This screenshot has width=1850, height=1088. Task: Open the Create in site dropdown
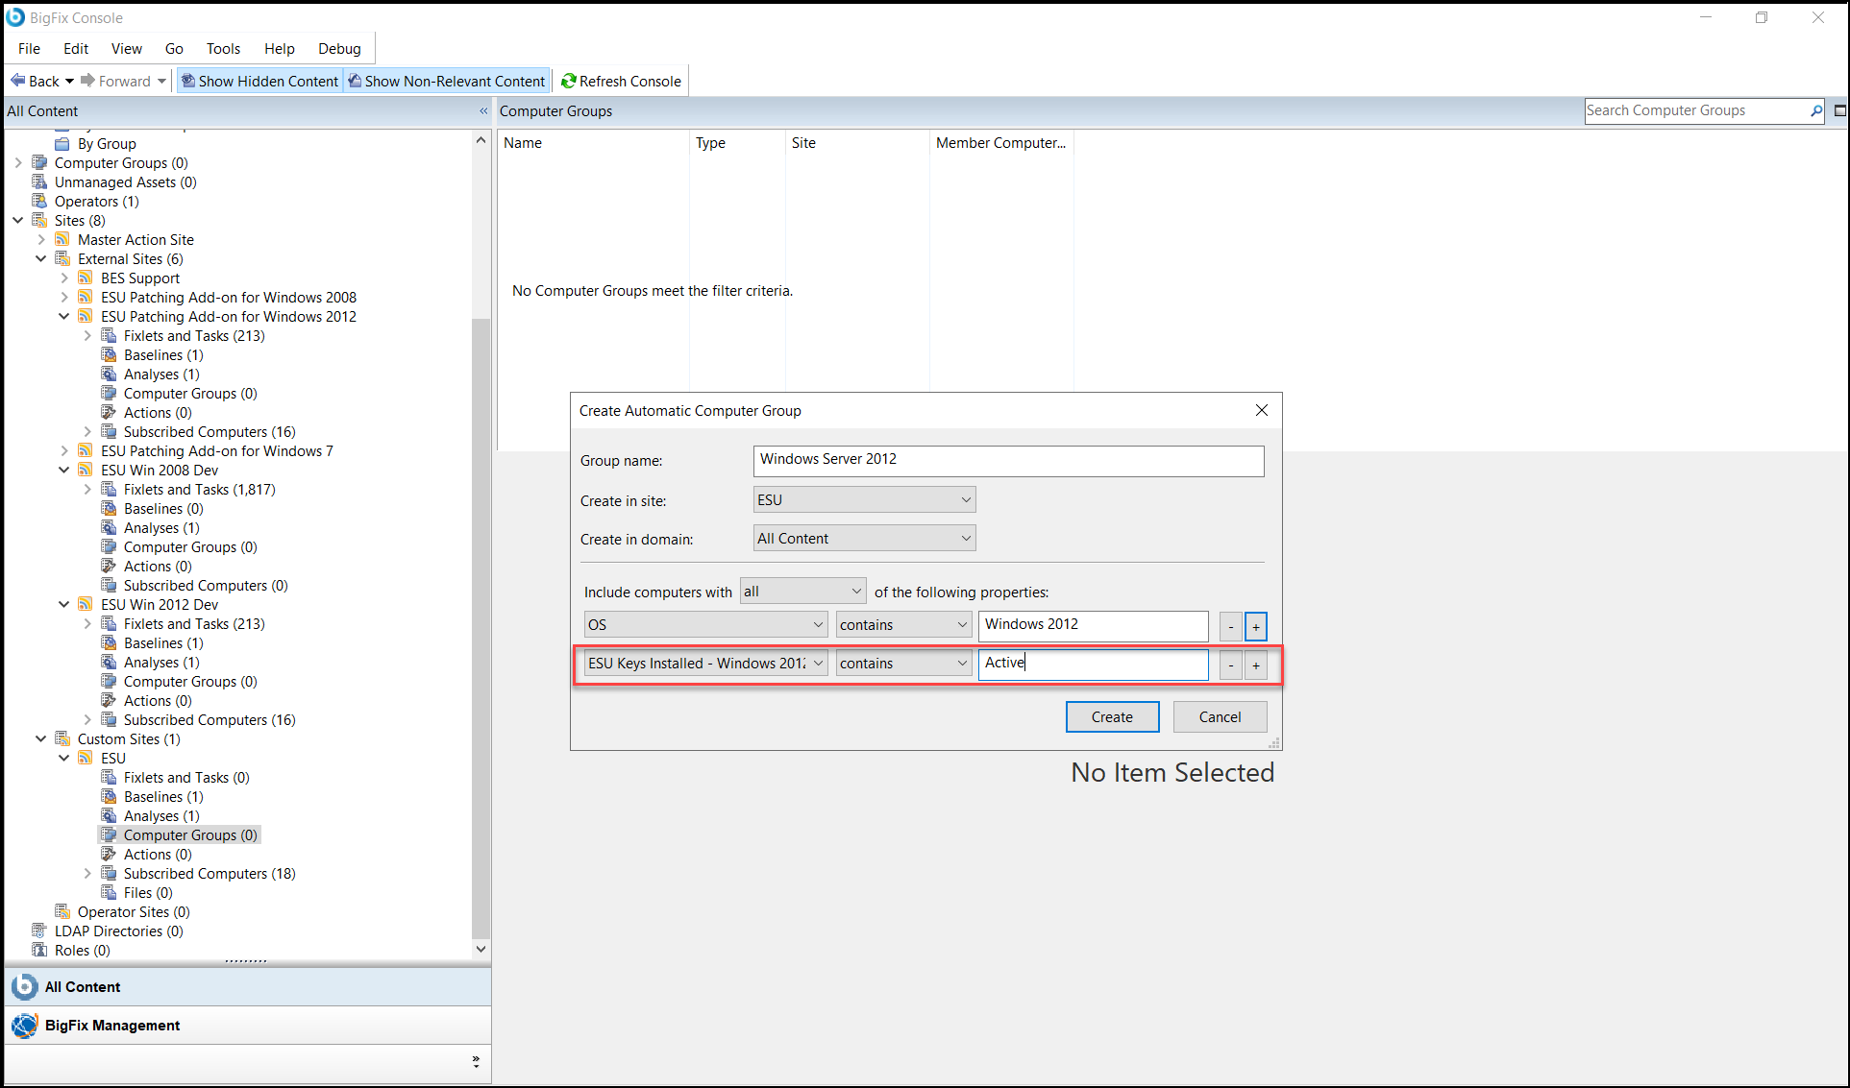point(864,500)
